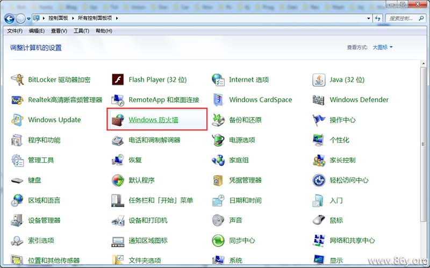
Task: Open BitLocker 驱动器加密 icon
Action: [18, 79]
